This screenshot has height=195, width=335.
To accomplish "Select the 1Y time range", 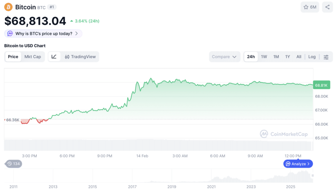I will 288,57.
